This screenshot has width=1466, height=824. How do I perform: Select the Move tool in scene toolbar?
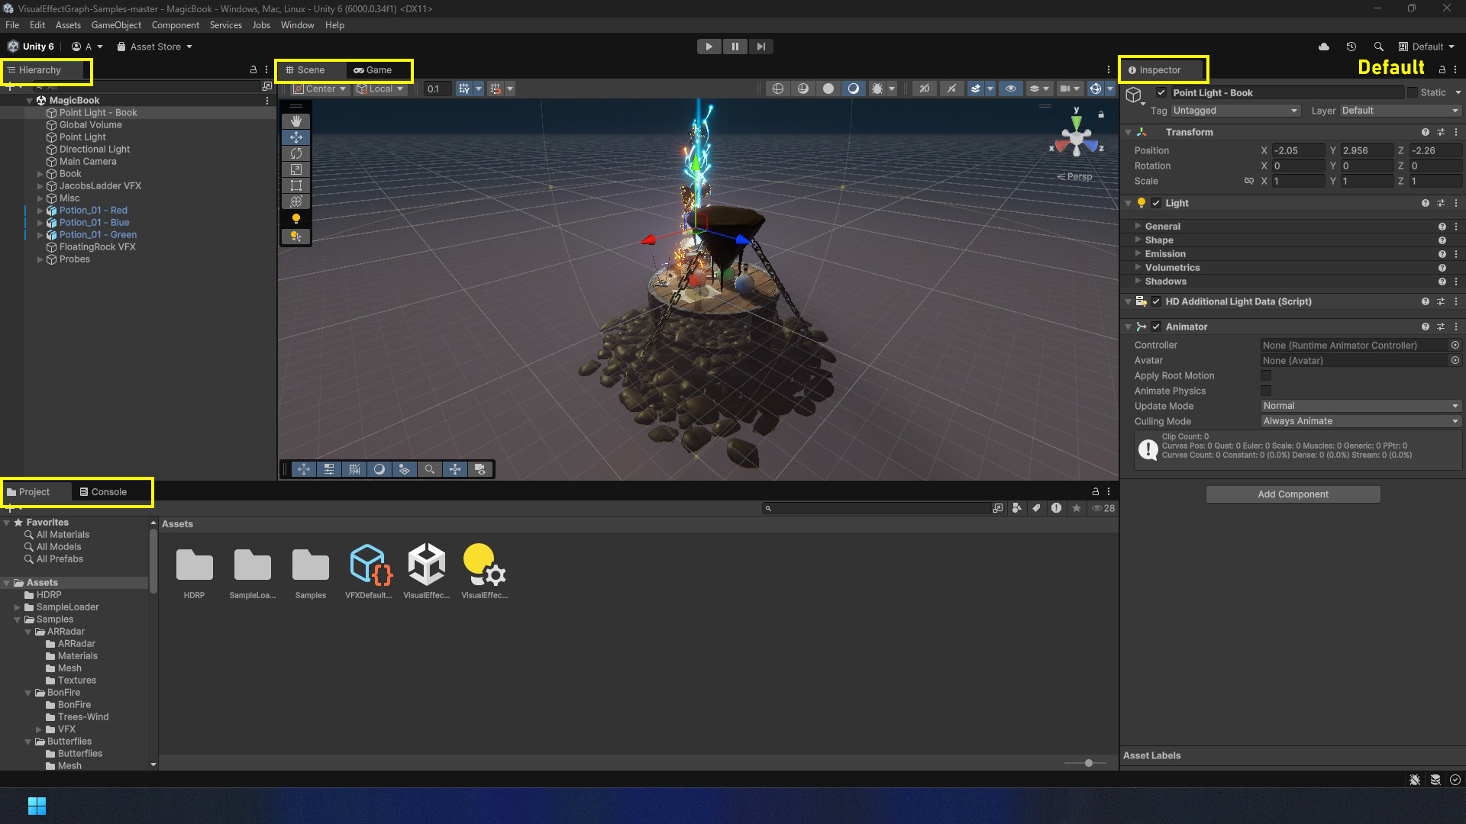296,137
